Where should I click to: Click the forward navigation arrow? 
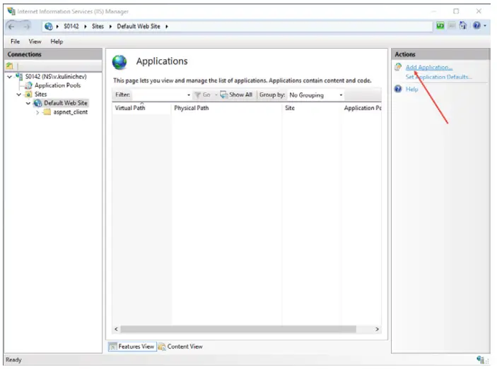(x=27, y=27)
